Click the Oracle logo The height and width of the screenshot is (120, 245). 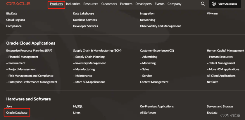point(18,4)
